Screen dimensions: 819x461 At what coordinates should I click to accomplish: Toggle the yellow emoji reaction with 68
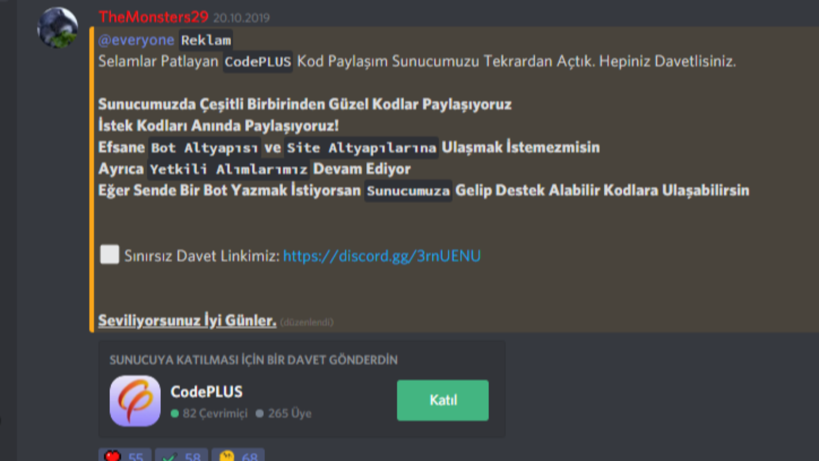coord(238,455)
